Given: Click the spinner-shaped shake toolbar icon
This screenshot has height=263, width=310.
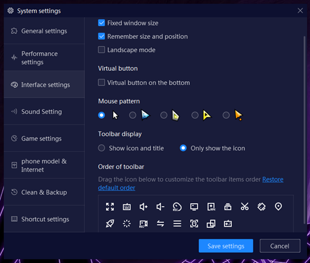Looking at the screenshot, I should tap(127, 224).
